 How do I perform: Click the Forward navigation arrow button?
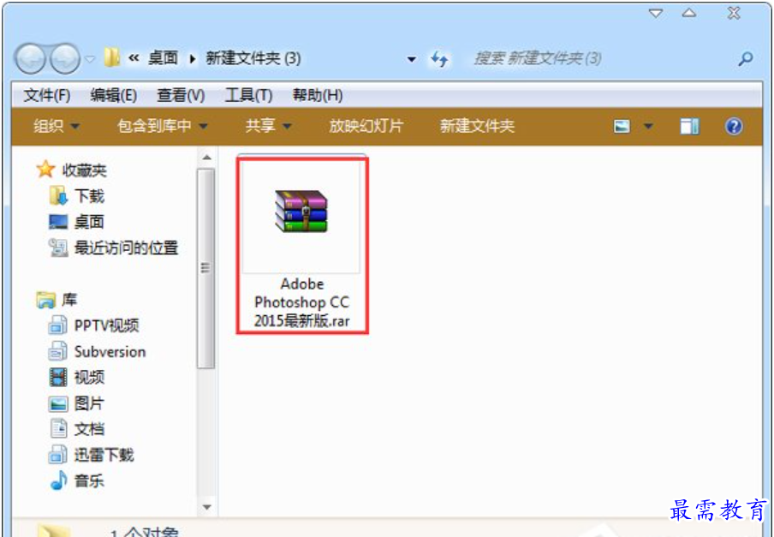[x=64, y=59]
